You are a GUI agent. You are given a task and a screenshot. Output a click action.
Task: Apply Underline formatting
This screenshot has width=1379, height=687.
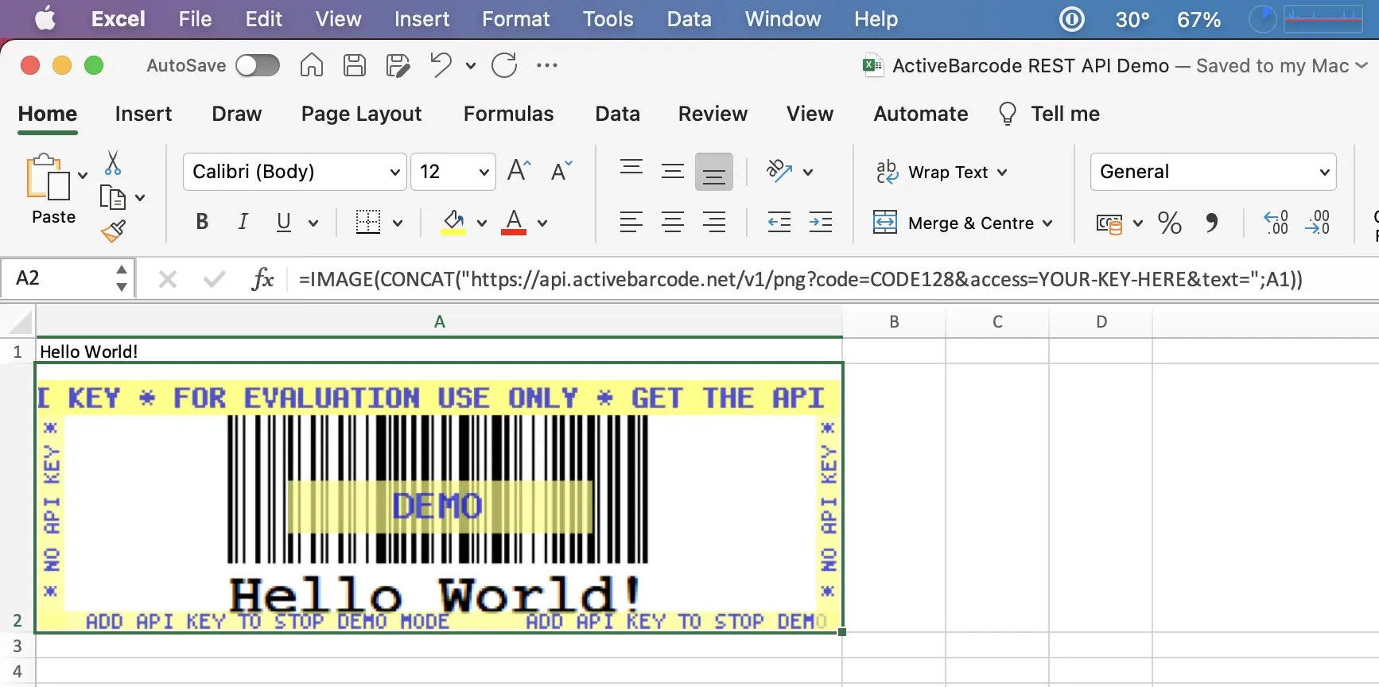pyautogui.click(x=284, y=223)
